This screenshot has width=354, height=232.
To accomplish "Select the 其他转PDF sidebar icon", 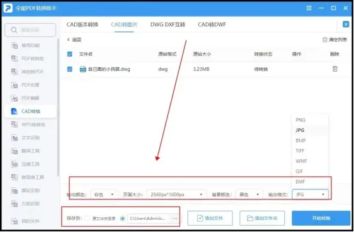I will [x=15, y=72].
